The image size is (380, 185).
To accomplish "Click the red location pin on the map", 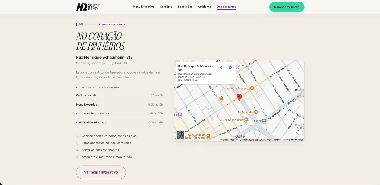I will tap(239, 97).
